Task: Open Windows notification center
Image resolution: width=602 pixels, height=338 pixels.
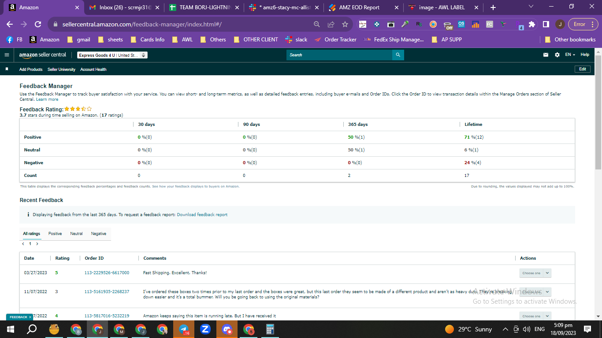Action: 587,329
